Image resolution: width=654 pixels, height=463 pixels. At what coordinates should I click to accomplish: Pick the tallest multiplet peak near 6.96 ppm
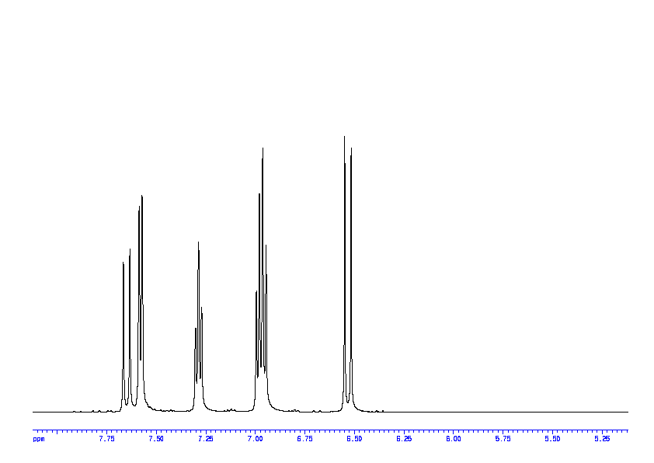(263, 151)
